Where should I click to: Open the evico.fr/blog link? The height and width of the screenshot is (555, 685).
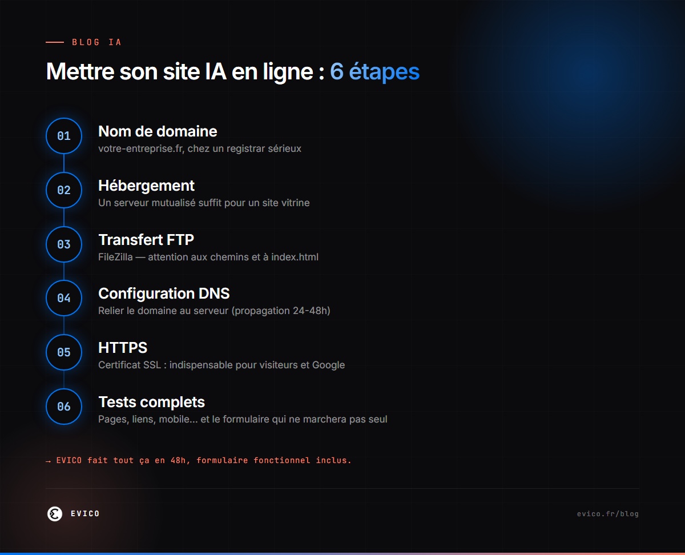tap(608, 514)
